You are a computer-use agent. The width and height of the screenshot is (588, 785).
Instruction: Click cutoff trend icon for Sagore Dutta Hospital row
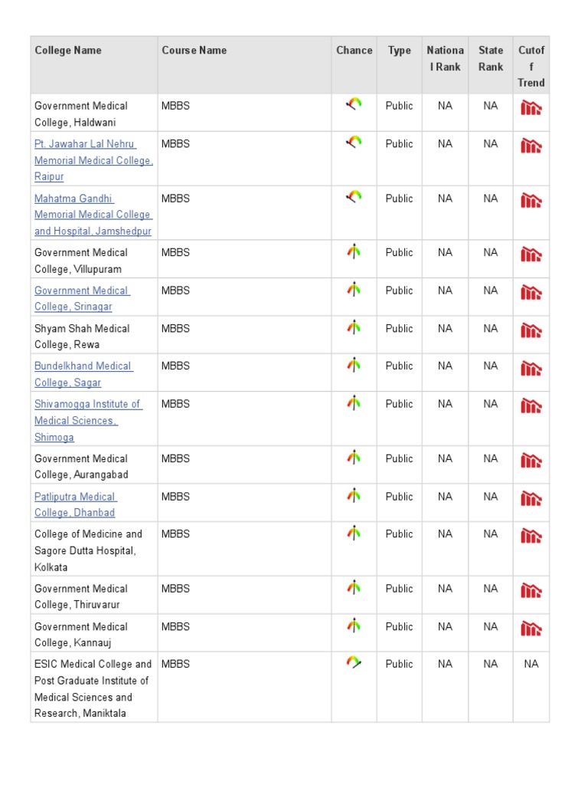531,536
